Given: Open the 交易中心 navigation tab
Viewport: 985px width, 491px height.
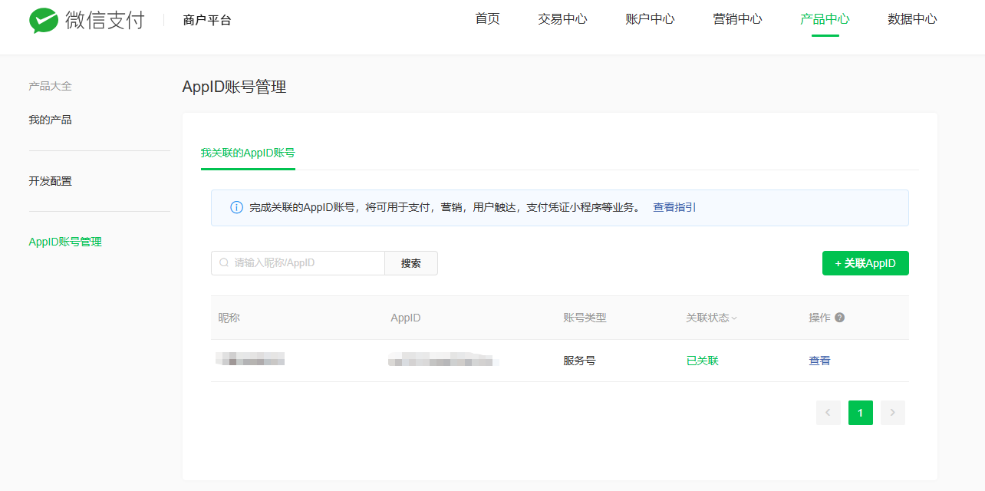Looking at the screenshot, I should (x=563, y=19).
